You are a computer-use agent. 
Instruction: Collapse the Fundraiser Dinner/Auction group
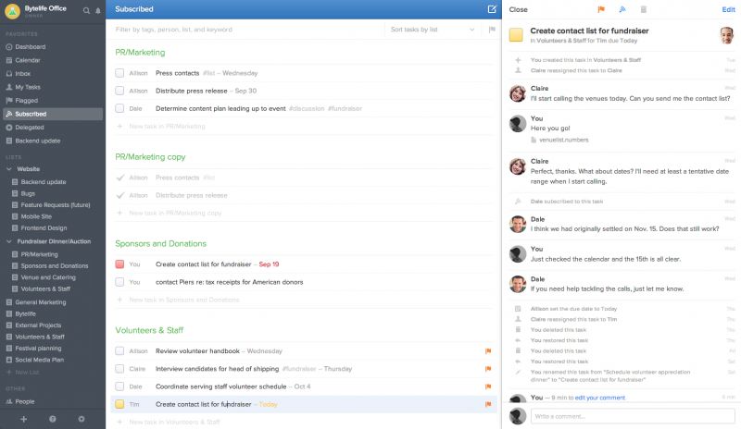coord(9,241)
